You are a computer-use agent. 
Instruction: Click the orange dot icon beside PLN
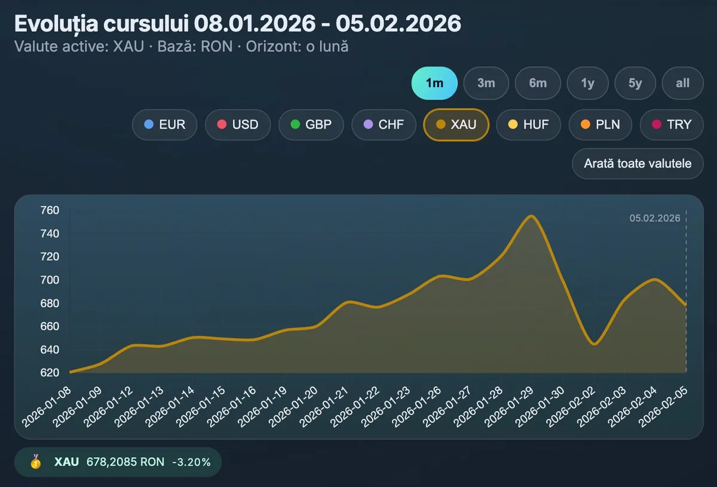(585, 124)
